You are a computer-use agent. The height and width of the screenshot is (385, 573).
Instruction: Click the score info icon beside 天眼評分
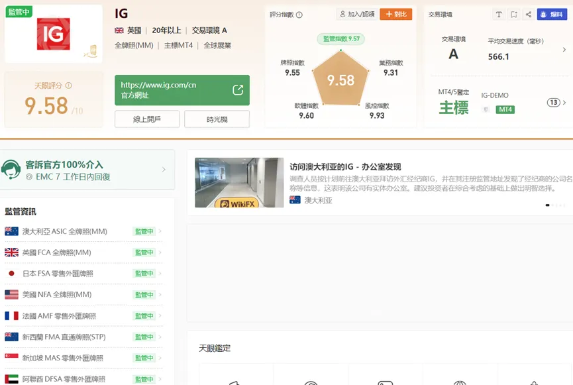pyautogui.click(x=68, y=85)
